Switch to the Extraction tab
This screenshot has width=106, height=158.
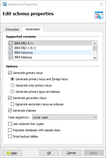coord(13,29)
